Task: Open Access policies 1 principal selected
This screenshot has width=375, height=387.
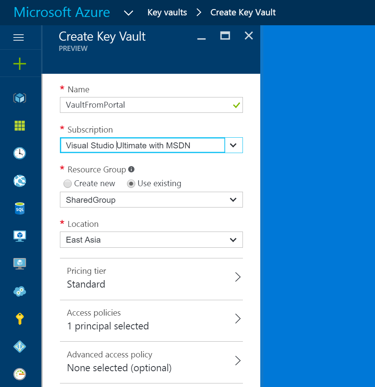Action: (x=151, y=320)
